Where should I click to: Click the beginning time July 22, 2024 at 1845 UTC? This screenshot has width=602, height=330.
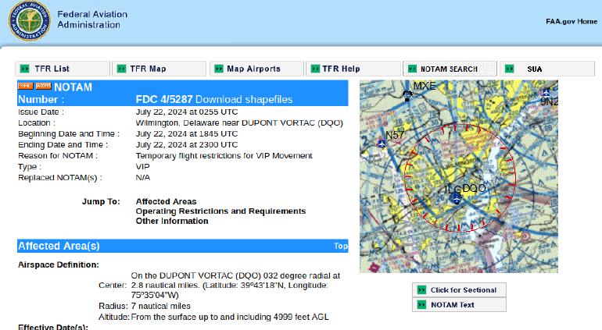pos(187,133)
